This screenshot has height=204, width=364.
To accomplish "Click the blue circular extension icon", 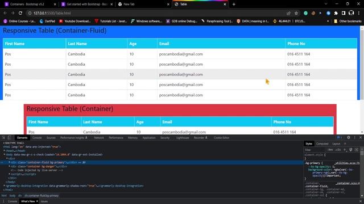I will click(x=328, y=13).
